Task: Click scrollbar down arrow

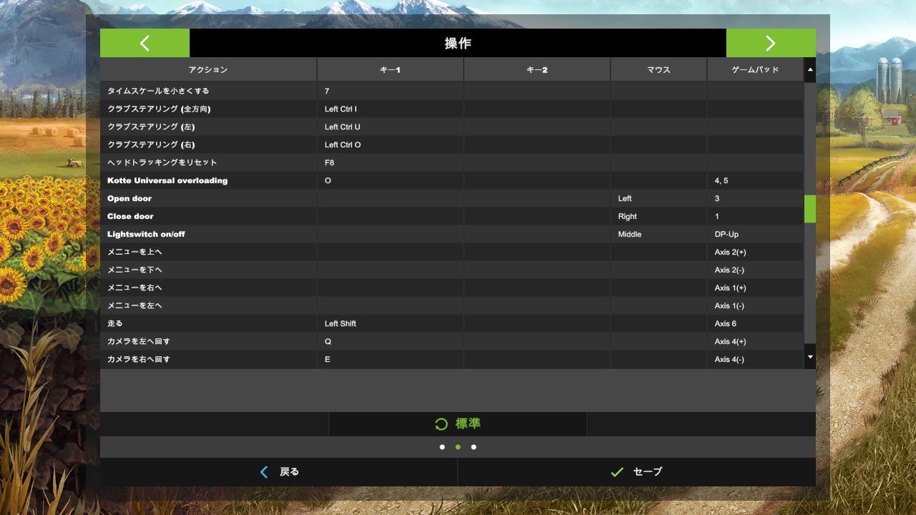Action: coord(810,356)
